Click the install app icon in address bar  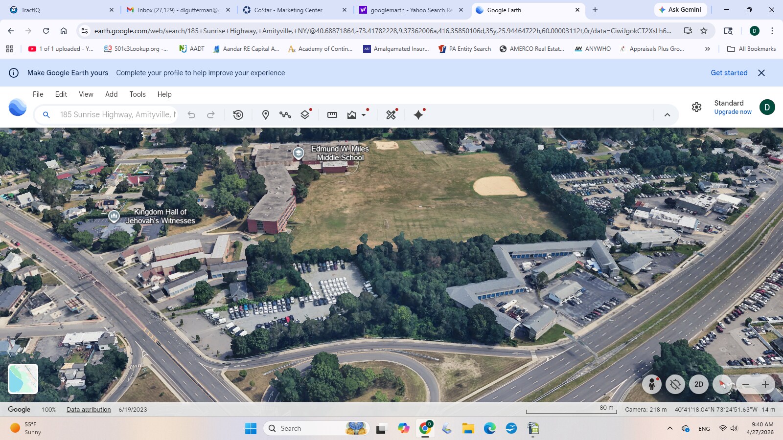click(688, 31)
